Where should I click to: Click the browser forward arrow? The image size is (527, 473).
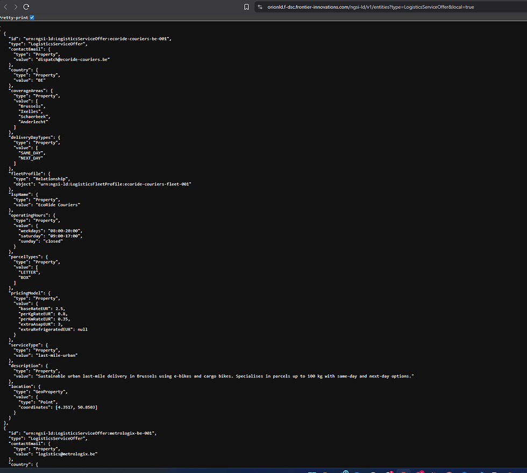16,7
